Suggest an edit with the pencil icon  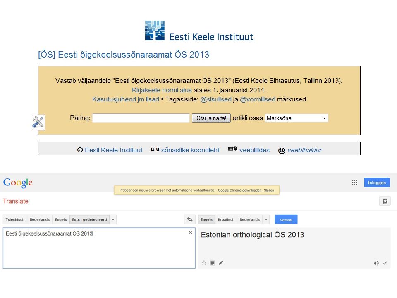pyautogui.click(x=221, y=263)
